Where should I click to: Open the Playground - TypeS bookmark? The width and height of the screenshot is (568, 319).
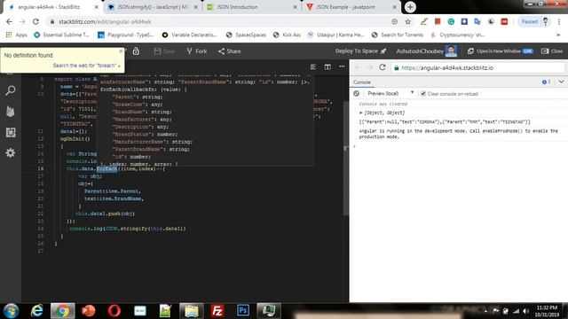(126, 35)
